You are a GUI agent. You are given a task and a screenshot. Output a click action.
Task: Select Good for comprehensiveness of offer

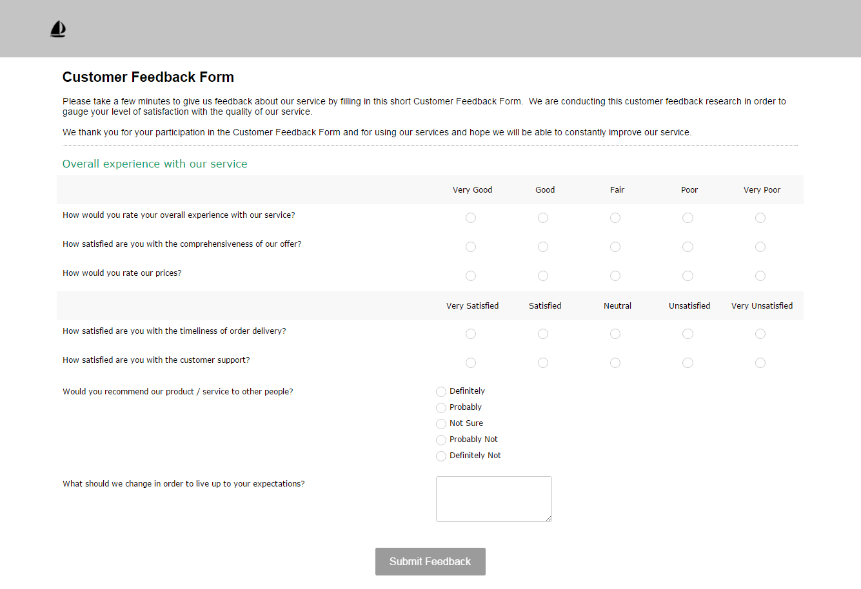[543, 247]
